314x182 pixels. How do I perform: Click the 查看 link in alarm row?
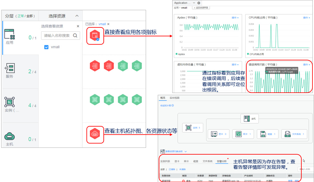tap(290, 181)
